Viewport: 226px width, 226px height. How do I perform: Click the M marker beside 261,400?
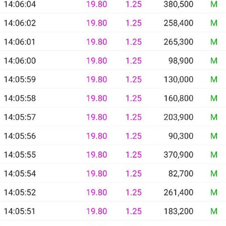click(x=214, y=192)
